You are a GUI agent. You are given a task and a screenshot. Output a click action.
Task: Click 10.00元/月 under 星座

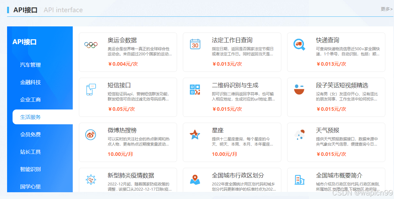pos(224,154)
